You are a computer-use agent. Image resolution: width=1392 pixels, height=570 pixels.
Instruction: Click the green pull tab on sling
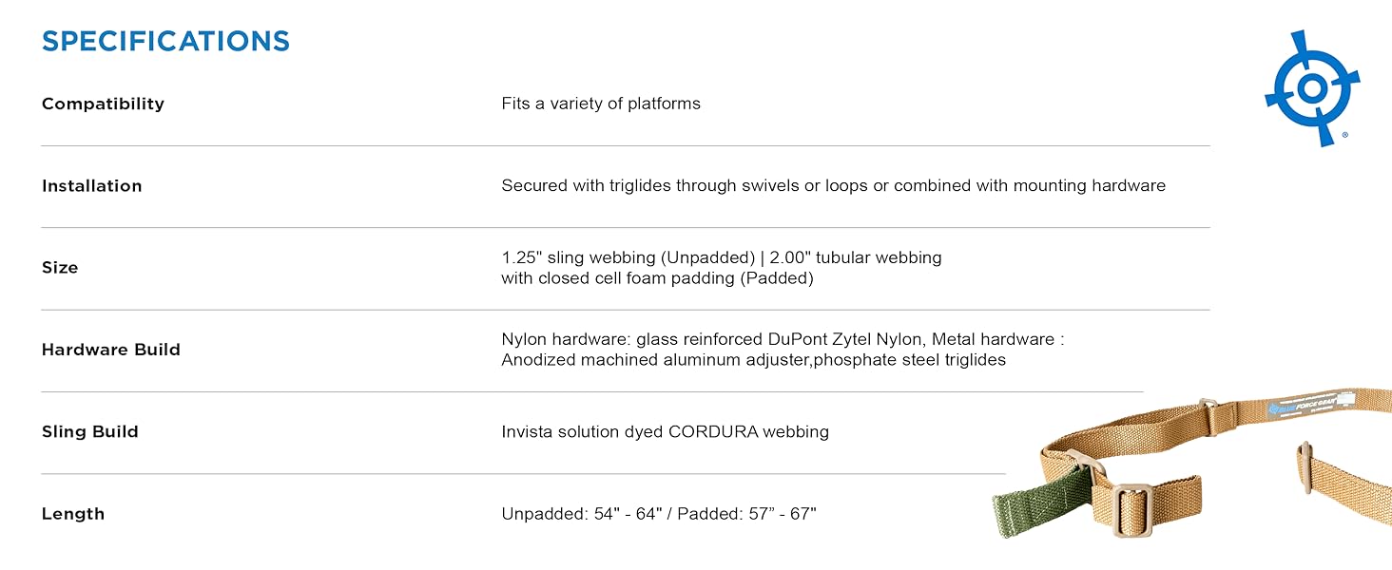(1041, 500)
